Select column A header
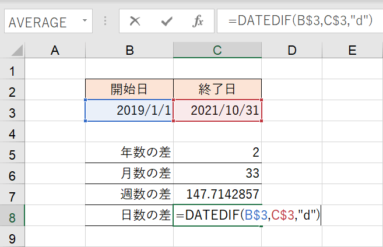This screenshot has height=247, width=383. (55, 50)
